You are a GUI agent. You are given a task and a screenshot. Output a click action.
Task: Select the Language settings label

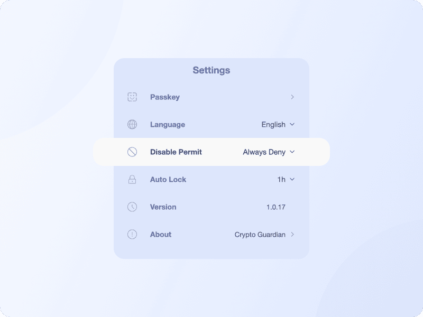168,125
